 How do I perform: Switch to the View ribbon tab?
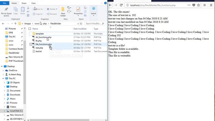click(x=33, y=3)
